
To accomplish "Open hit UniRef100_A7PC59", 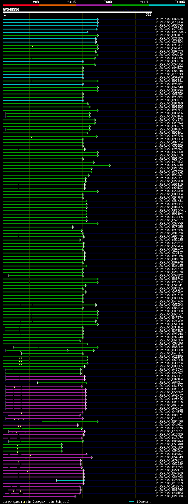I will click(169, 172).
